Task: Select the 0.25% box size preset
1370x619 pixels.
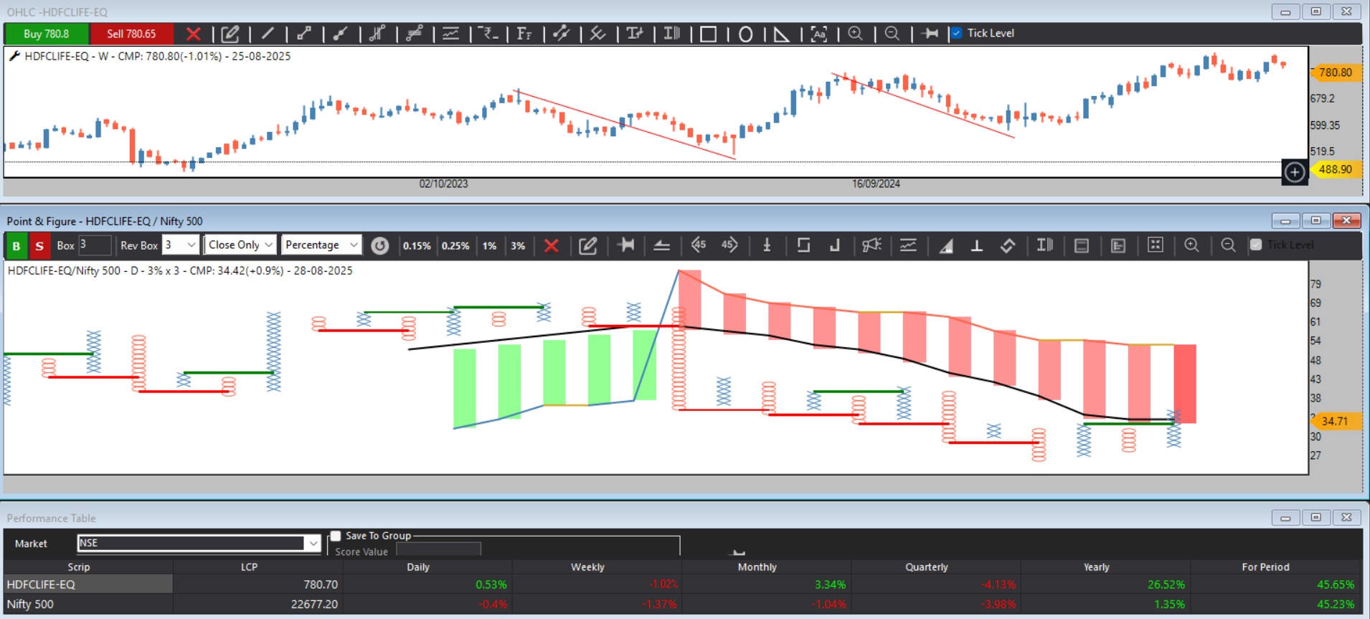Action: click(455, 246)
